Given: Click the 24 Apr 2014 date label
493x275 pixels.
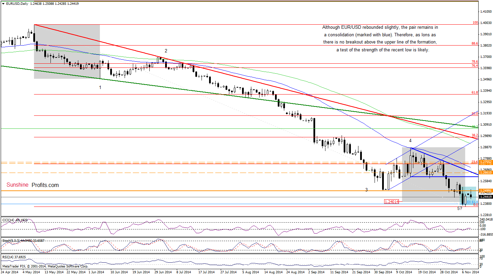Looking at the screenshot, I should (x=10, y=272).
